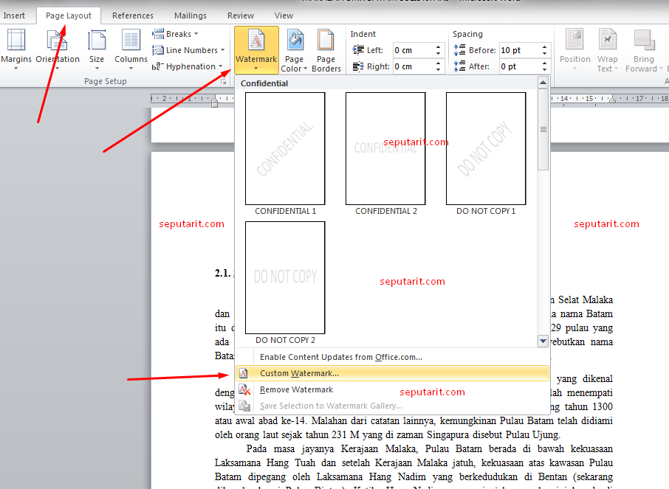Select the CONFIDENTIAL 1 watermark thumbnail
This screenshot has width=669, height=489.
(285, 148)
